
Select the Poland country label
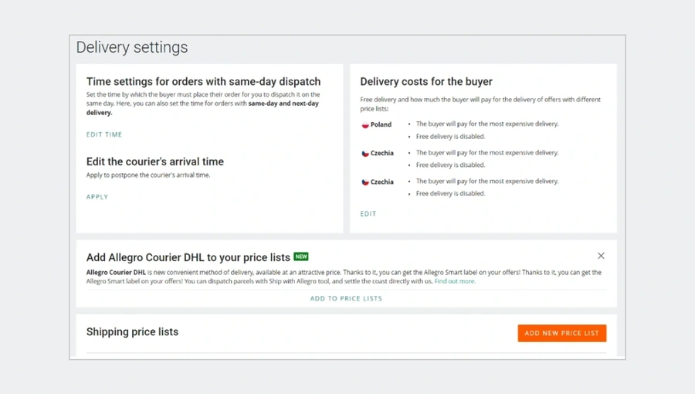point(381,124)
